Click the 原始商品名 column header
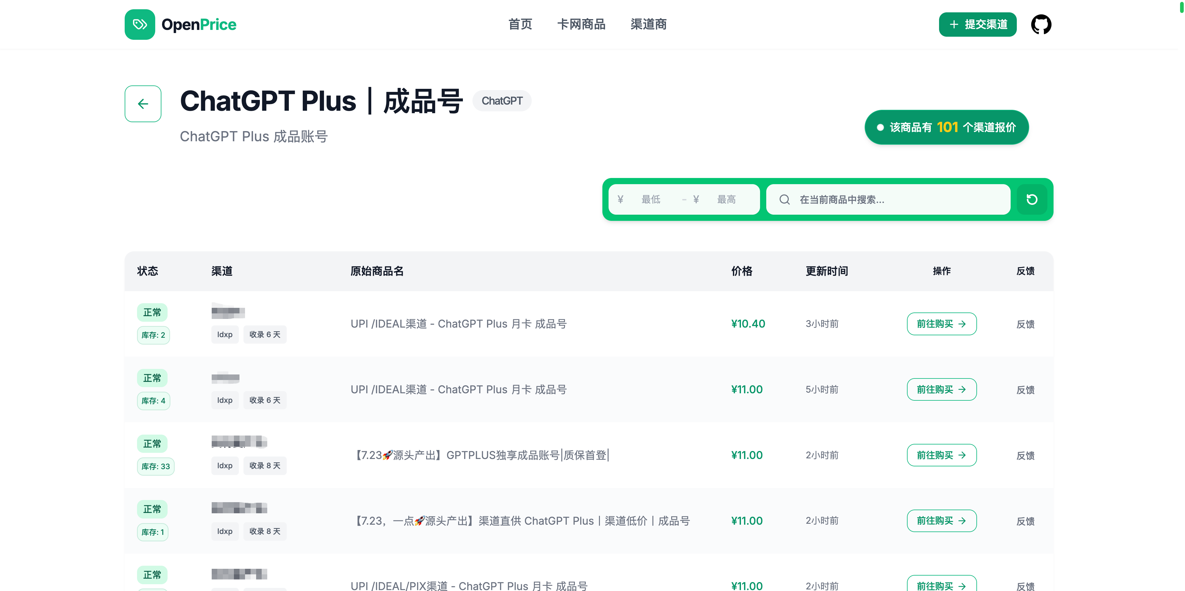1185x591 pixels. tap(377, 271)
